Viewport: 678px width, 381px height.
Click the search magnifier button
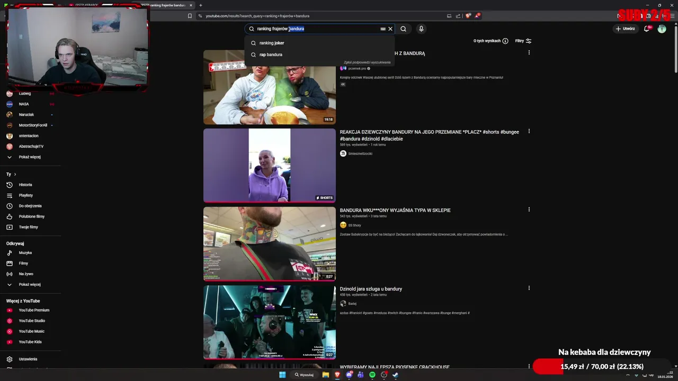click(x=403, y=29)
